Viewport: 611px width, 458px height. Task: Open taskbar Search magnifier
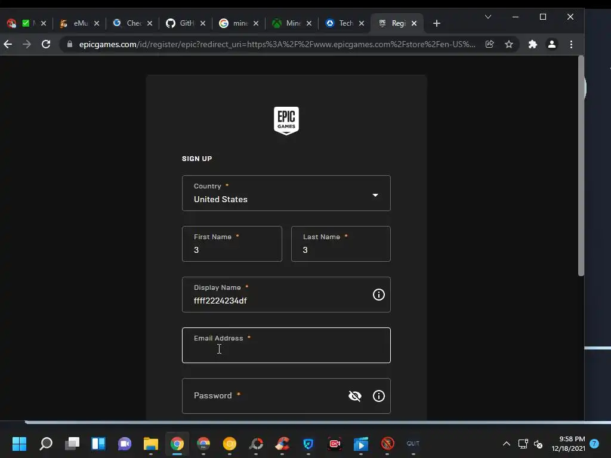(x=46, y=443)
